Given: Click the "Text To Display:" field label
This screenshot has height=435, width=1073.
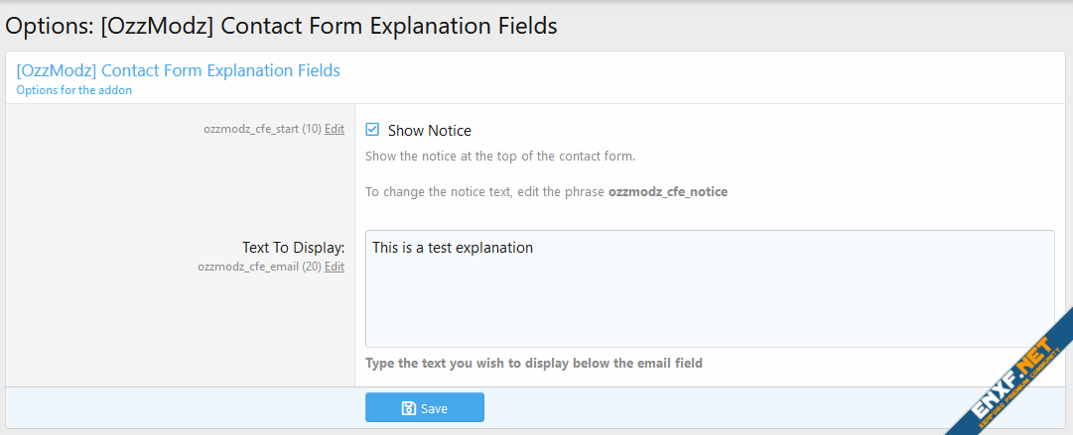Looking at the screenshot, I should click(293, 248).
